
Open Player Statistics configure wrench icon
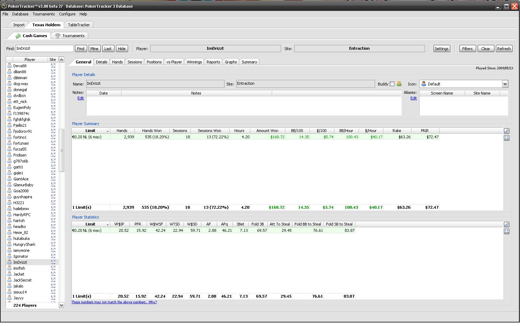[506, 224]
